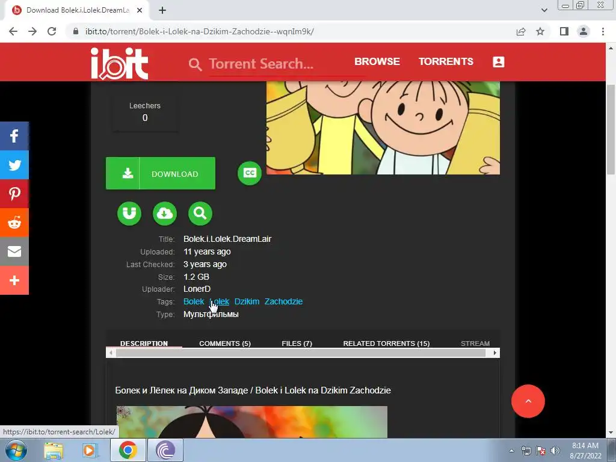Screen dimensions: 616x462
Task: Click the tab strip right scroll arrow
Action: click(494, 353)
